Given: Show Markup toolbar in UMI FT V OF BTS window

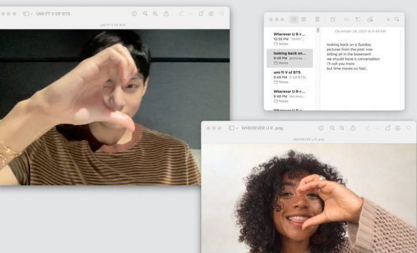Looking at the screenshot, I should point(211,13).
